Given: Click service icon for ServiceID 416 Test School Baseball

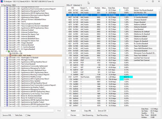Looking at the screenshot, I should click(7, 64).
